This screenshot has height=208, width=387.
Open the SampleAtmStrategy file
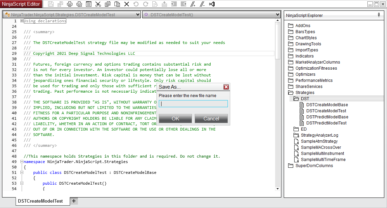(x=316, y=141)
